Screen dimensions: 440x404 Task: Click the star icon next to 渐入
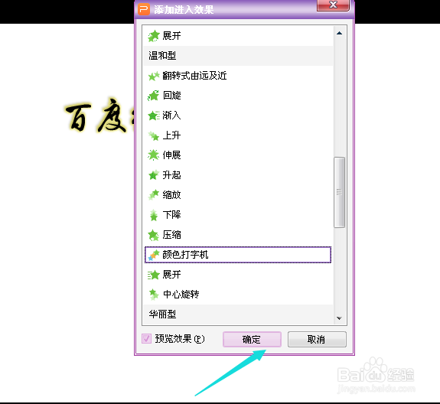tap(154, 116)
